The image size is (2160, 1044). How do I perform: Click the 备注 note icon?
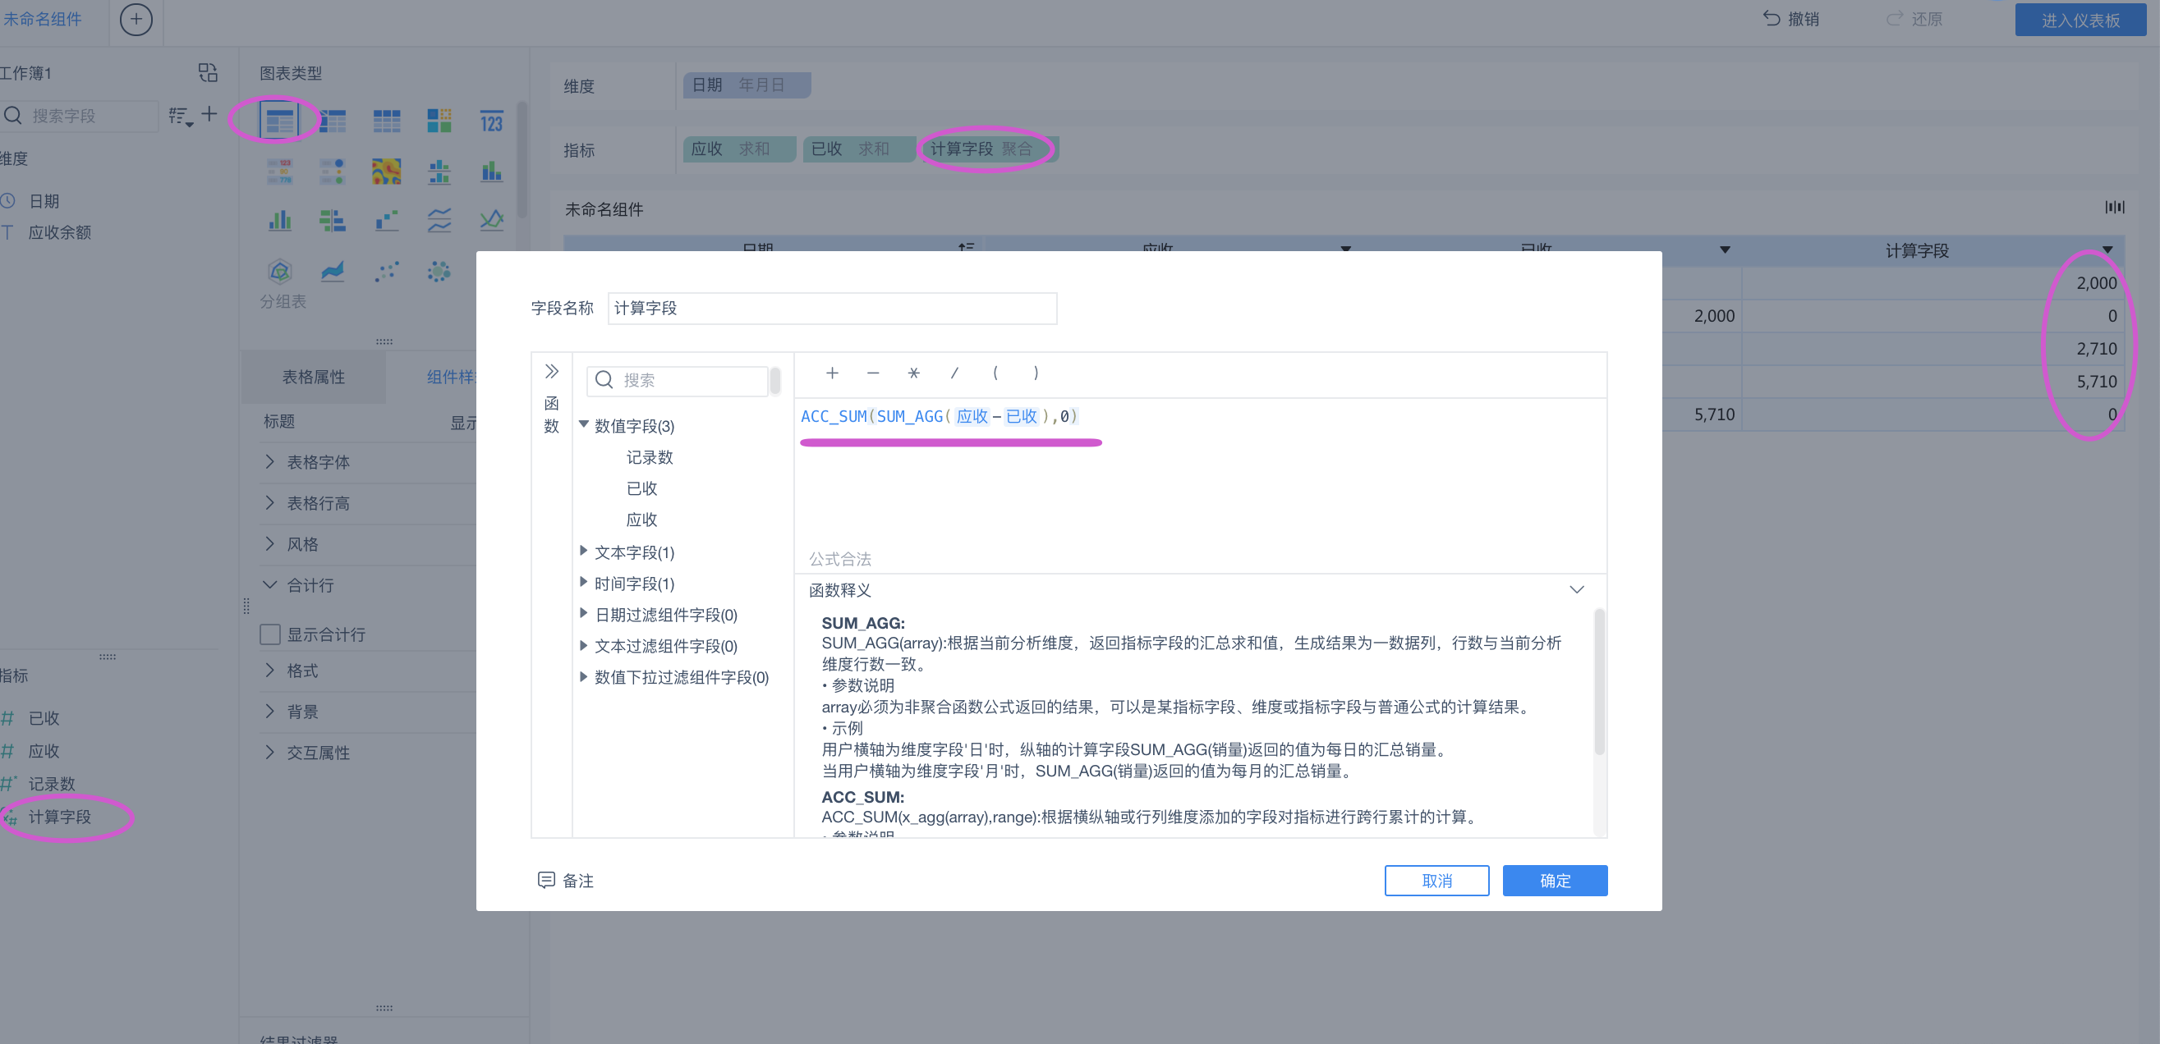coord(546,880)
